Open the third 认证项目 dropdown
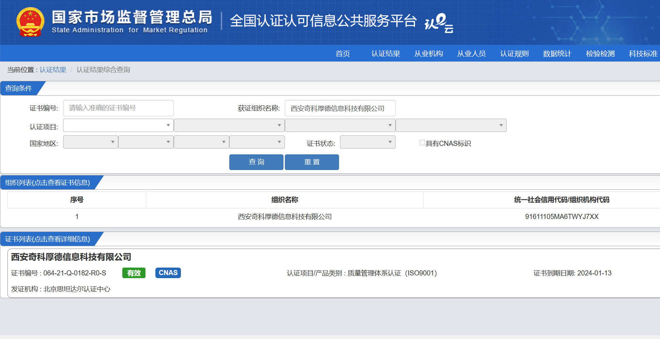 click(x=340, y=125)
